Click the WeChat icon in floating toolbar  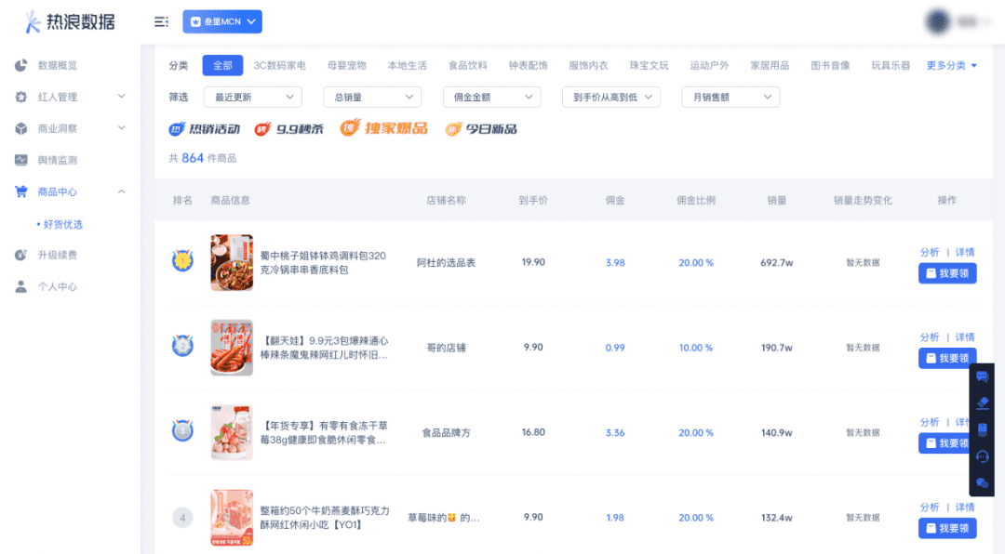[x=982, y=483]
